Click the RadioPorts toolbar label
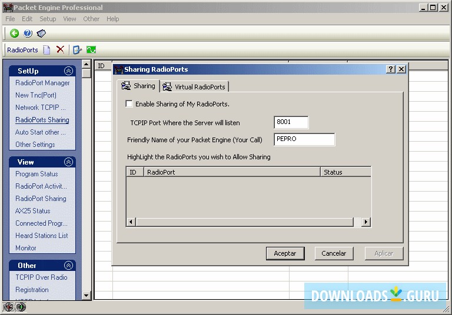The image size is (452, 315). 22,50
